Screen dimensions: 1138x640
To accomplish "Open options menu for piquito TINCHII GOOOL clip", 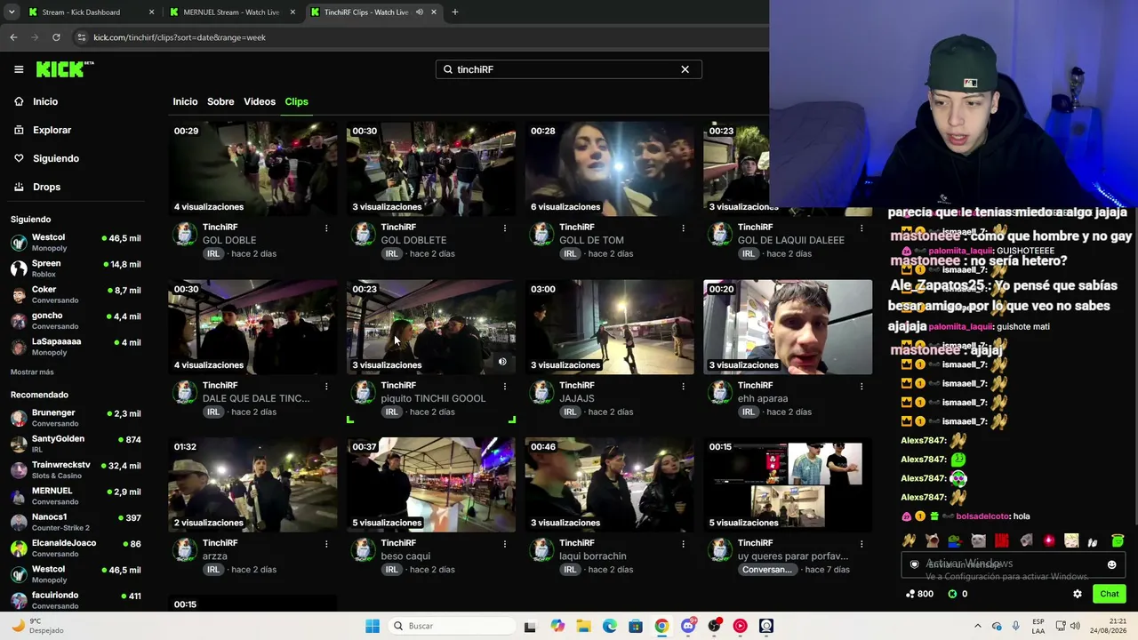I will (505, 387).
